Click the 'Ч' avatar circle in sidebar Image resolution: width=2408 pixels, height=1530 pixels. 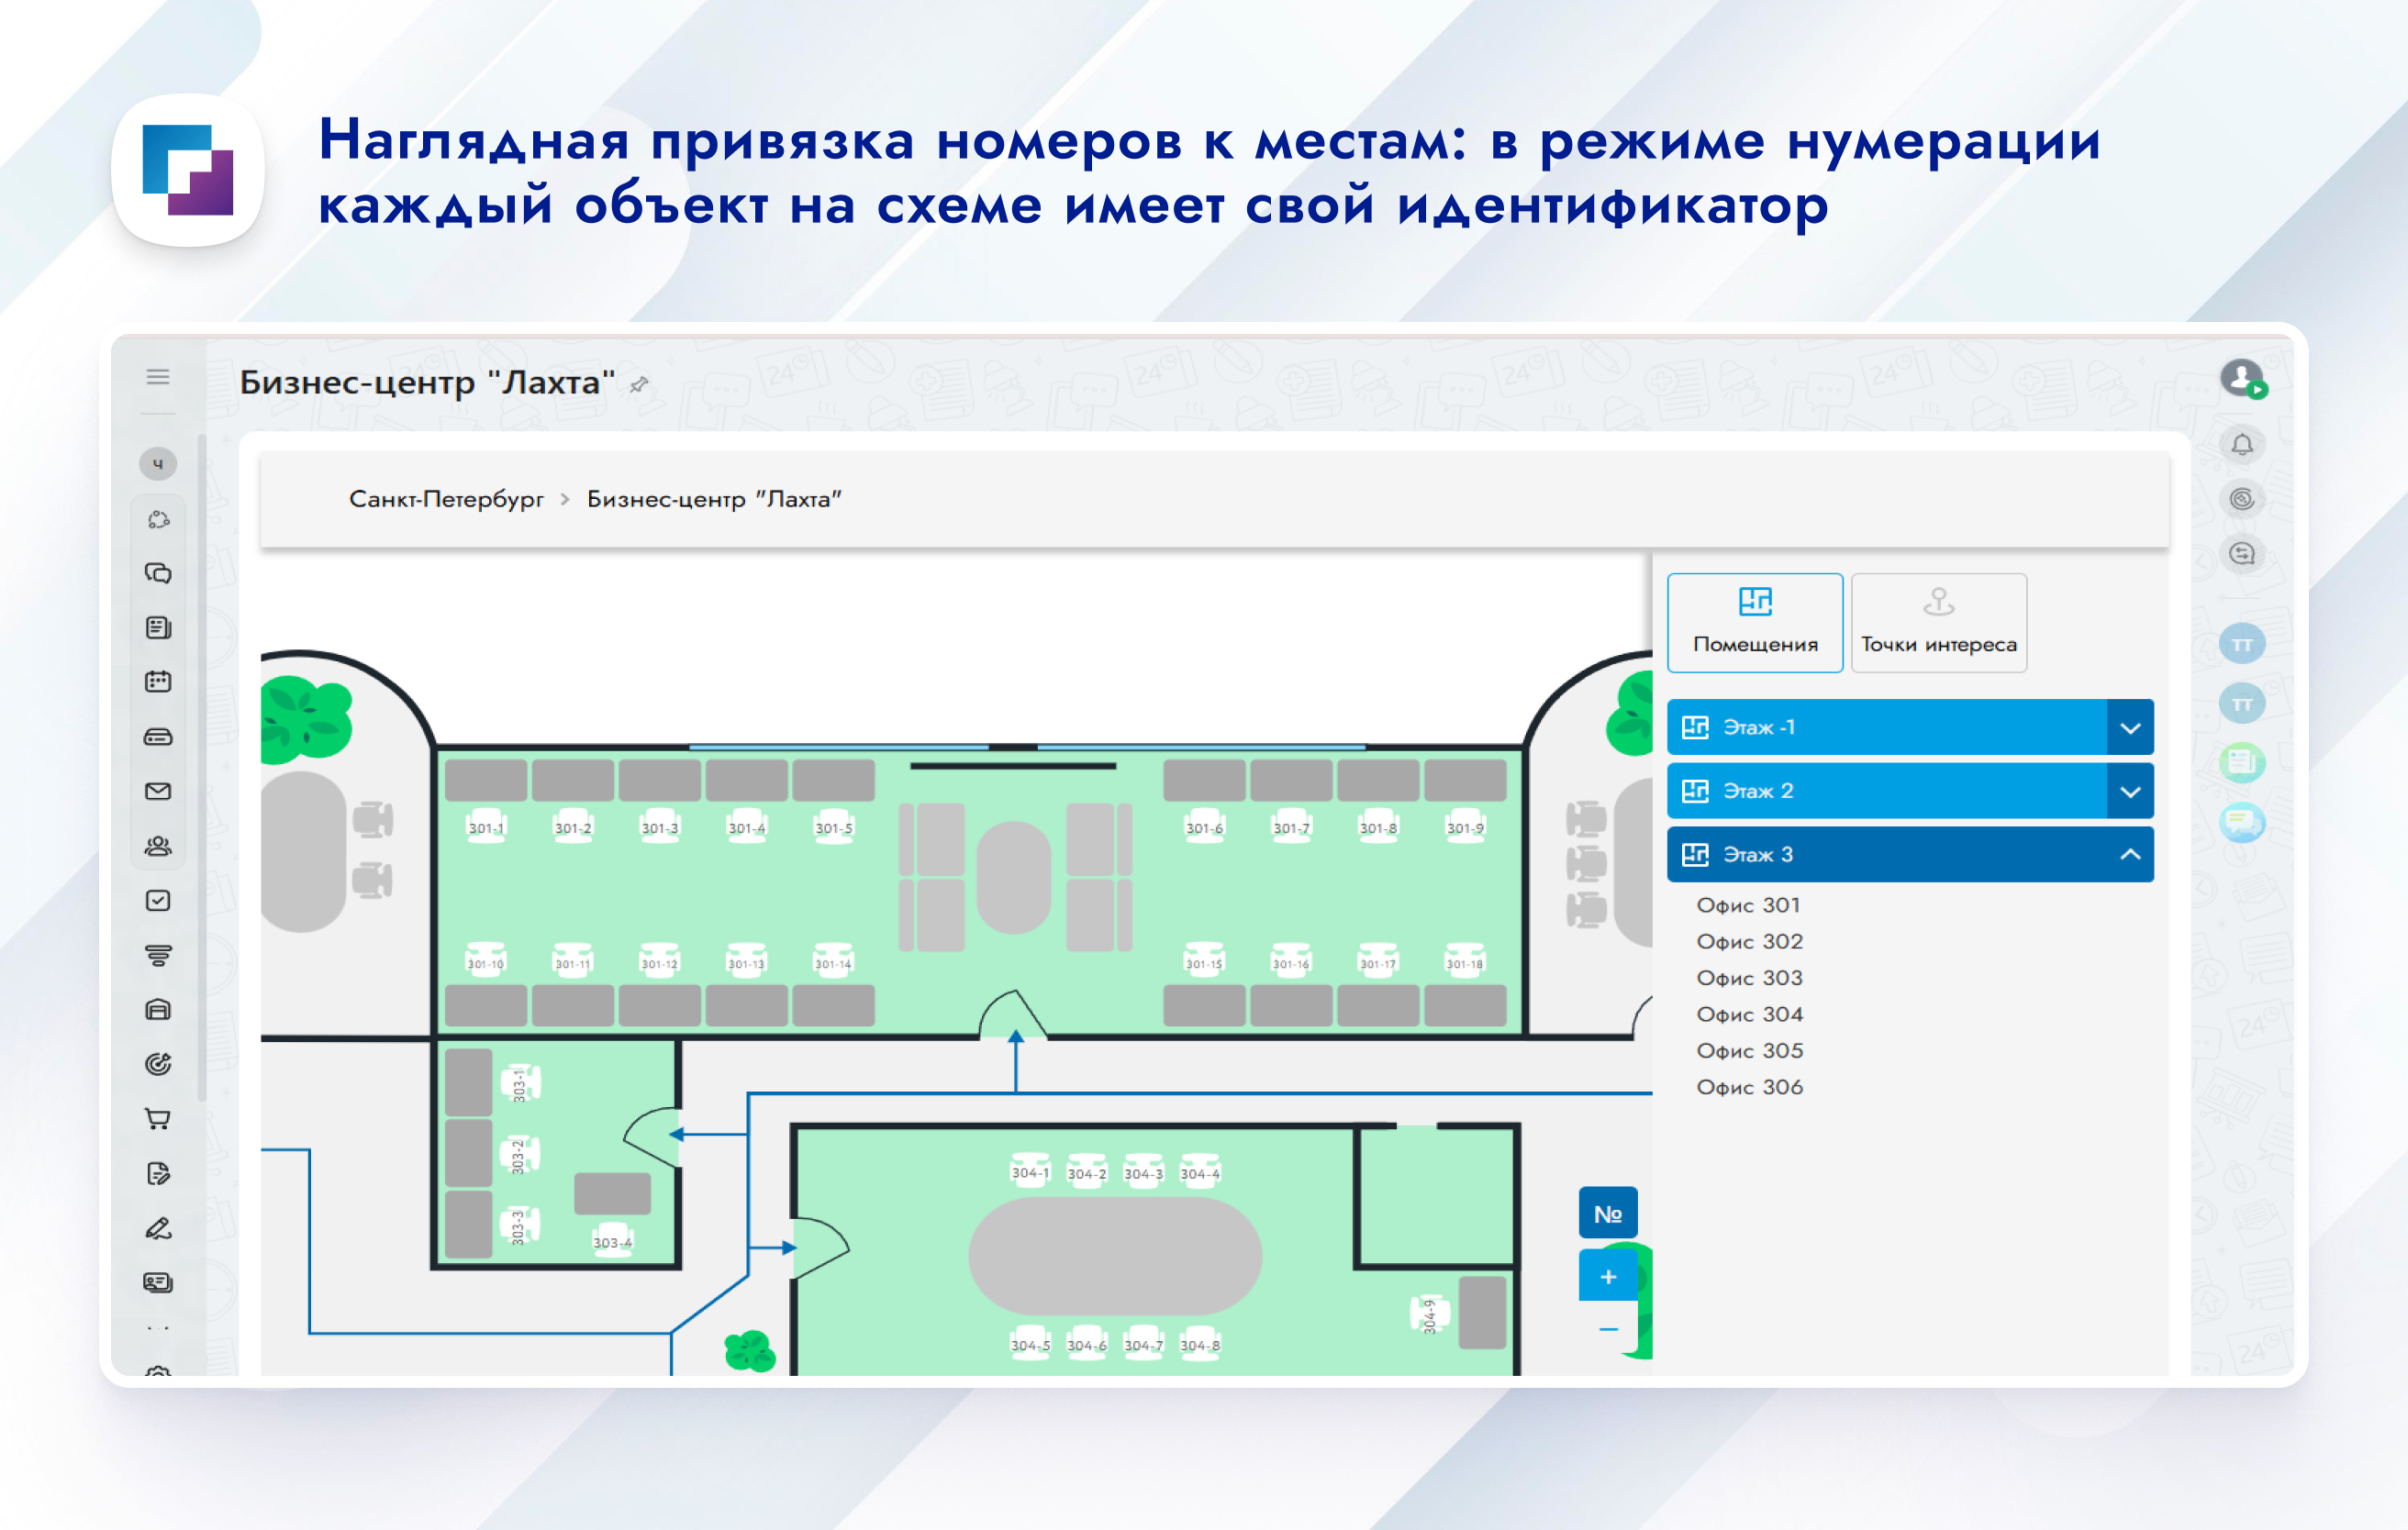[158, 464]
